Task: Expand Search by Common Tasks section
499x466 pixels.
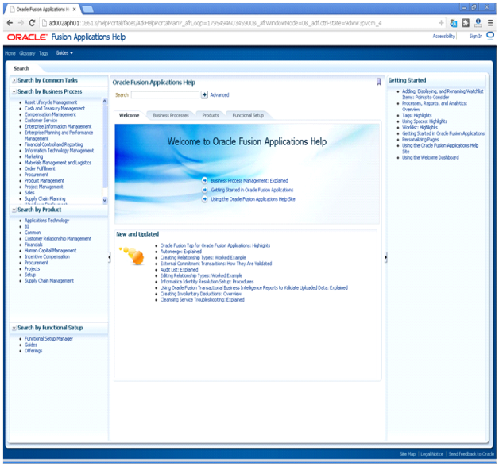Action: pos(14,81)
